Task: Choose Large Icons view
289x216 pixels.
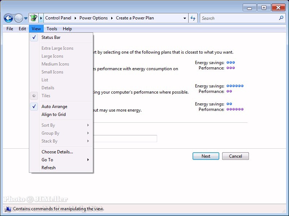Action: (x=61, y=56)
